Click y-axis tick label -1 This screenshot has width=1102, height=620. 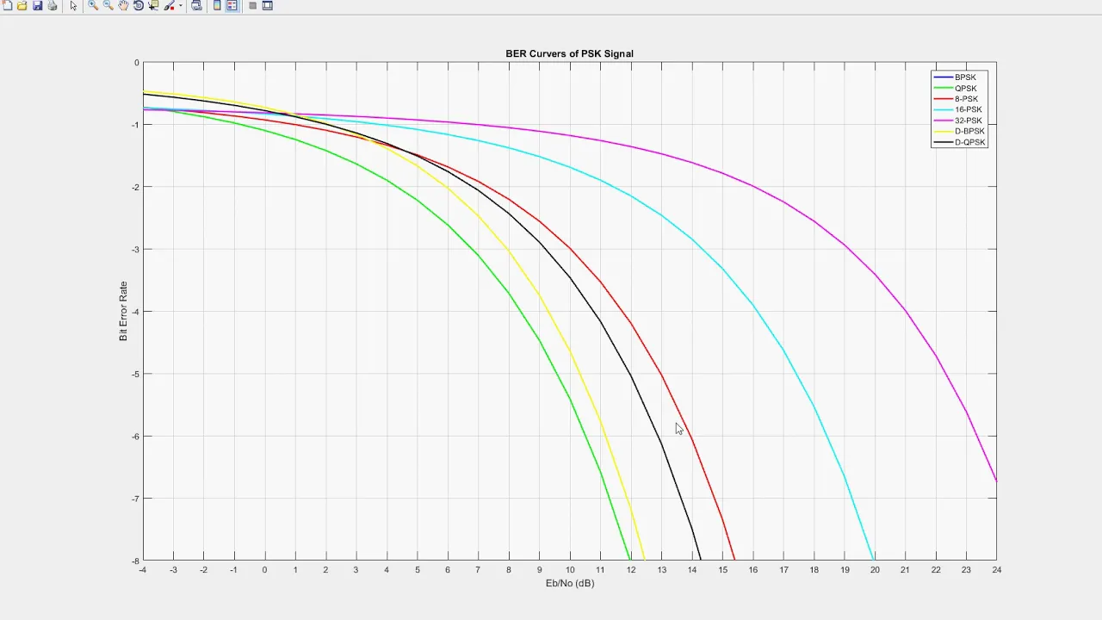(135, 125)
